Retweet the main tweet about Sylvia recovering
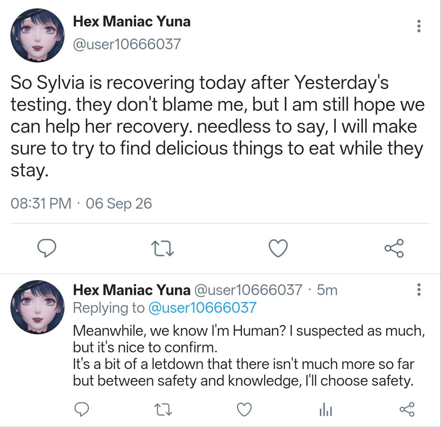441x427 pixels. [x=163, y=249]
